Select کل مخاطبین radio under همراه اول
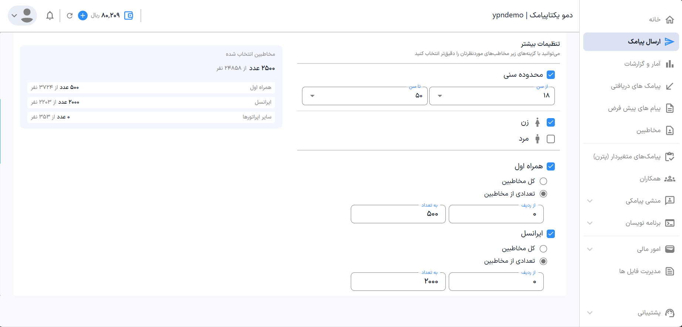 click(543, 181)
